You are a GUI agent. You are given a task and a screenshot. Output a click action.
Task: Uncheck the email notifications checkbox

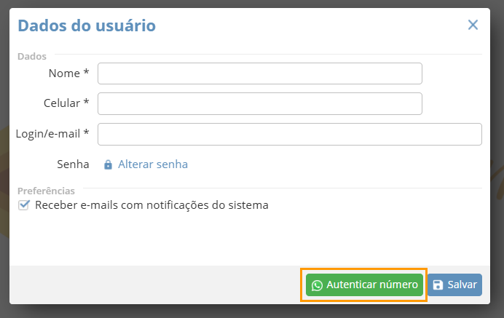coord(24,205)
